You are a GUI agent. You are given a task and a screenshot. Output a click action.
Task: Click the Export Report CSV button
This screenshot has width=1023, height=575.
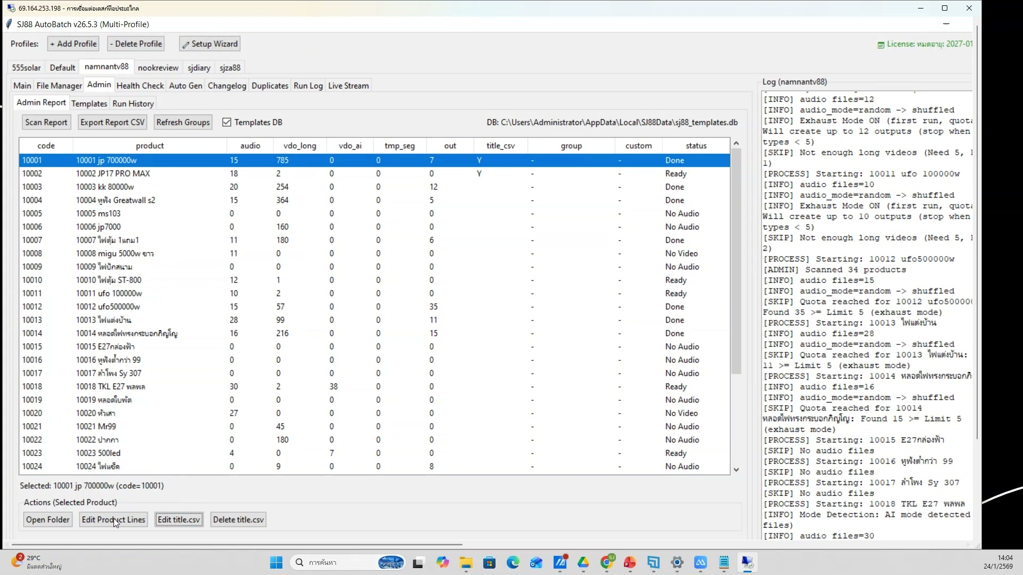(112, 122)
